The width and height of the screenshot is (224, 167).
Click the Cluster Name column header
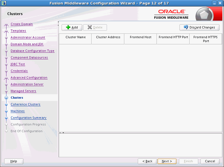pyautogui.click(x=75, y=39)
